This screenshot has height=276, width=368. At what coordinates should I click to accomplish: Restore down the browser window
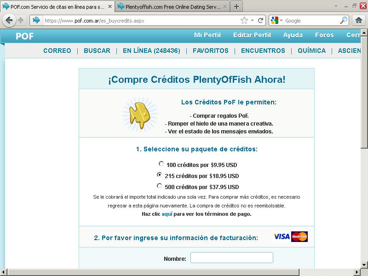[354, 6]
